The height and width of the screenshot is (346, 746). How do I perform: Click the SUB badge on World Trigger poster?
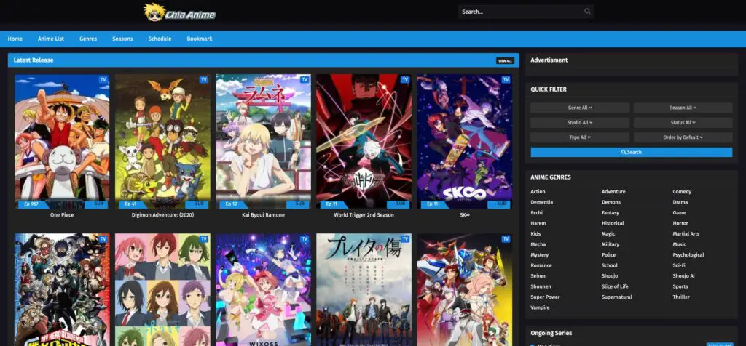[x=400, y=204]
